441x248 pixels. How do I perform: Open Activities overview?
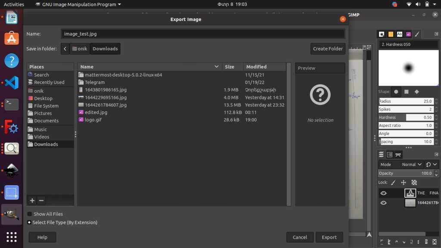(14, 4)
